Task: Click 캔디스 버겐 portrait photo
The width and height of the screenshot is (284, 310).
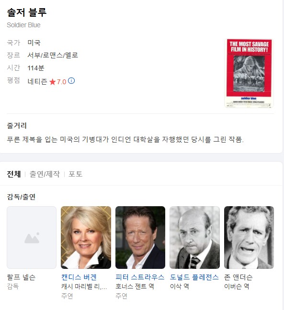Action: click(x=86, y=237)
